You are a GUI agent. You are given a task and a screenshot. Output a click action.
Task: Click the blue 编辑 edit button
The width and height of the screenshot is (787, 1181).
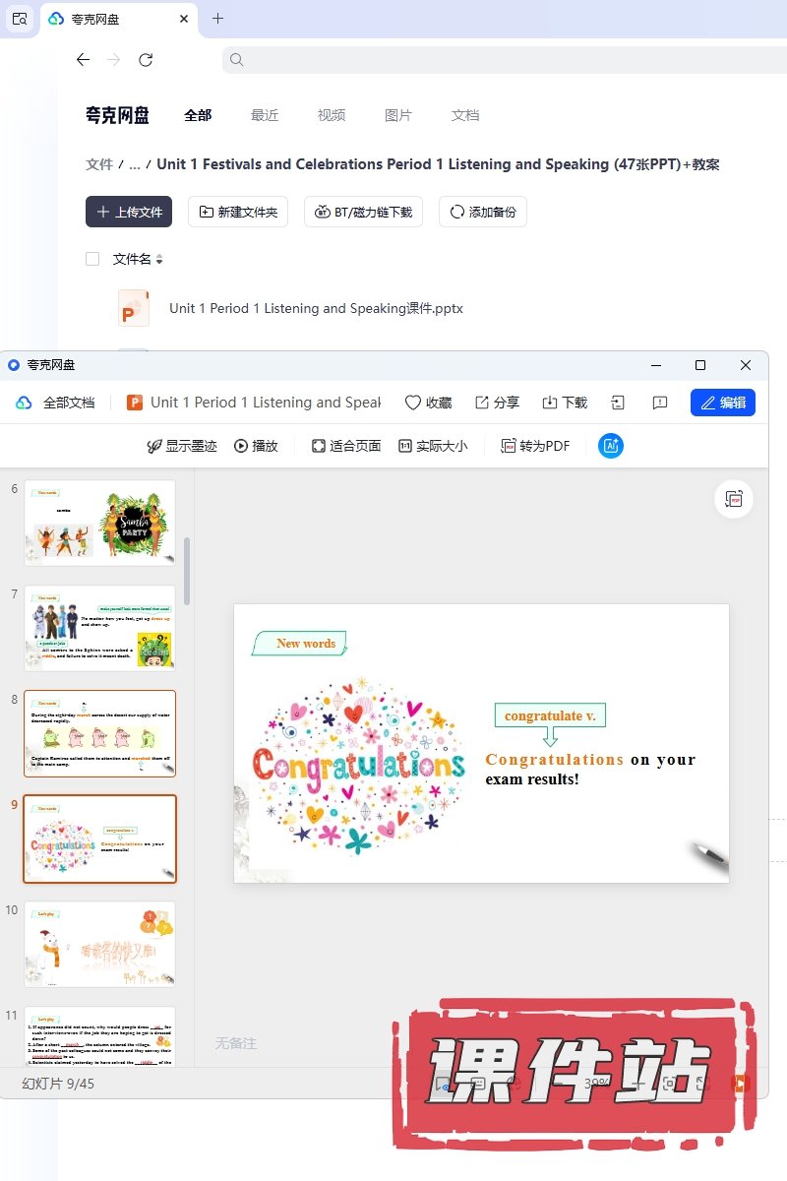click(723, 403)
